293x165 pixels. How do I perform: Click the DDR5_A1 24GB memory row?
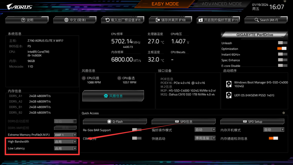(30, 96)
